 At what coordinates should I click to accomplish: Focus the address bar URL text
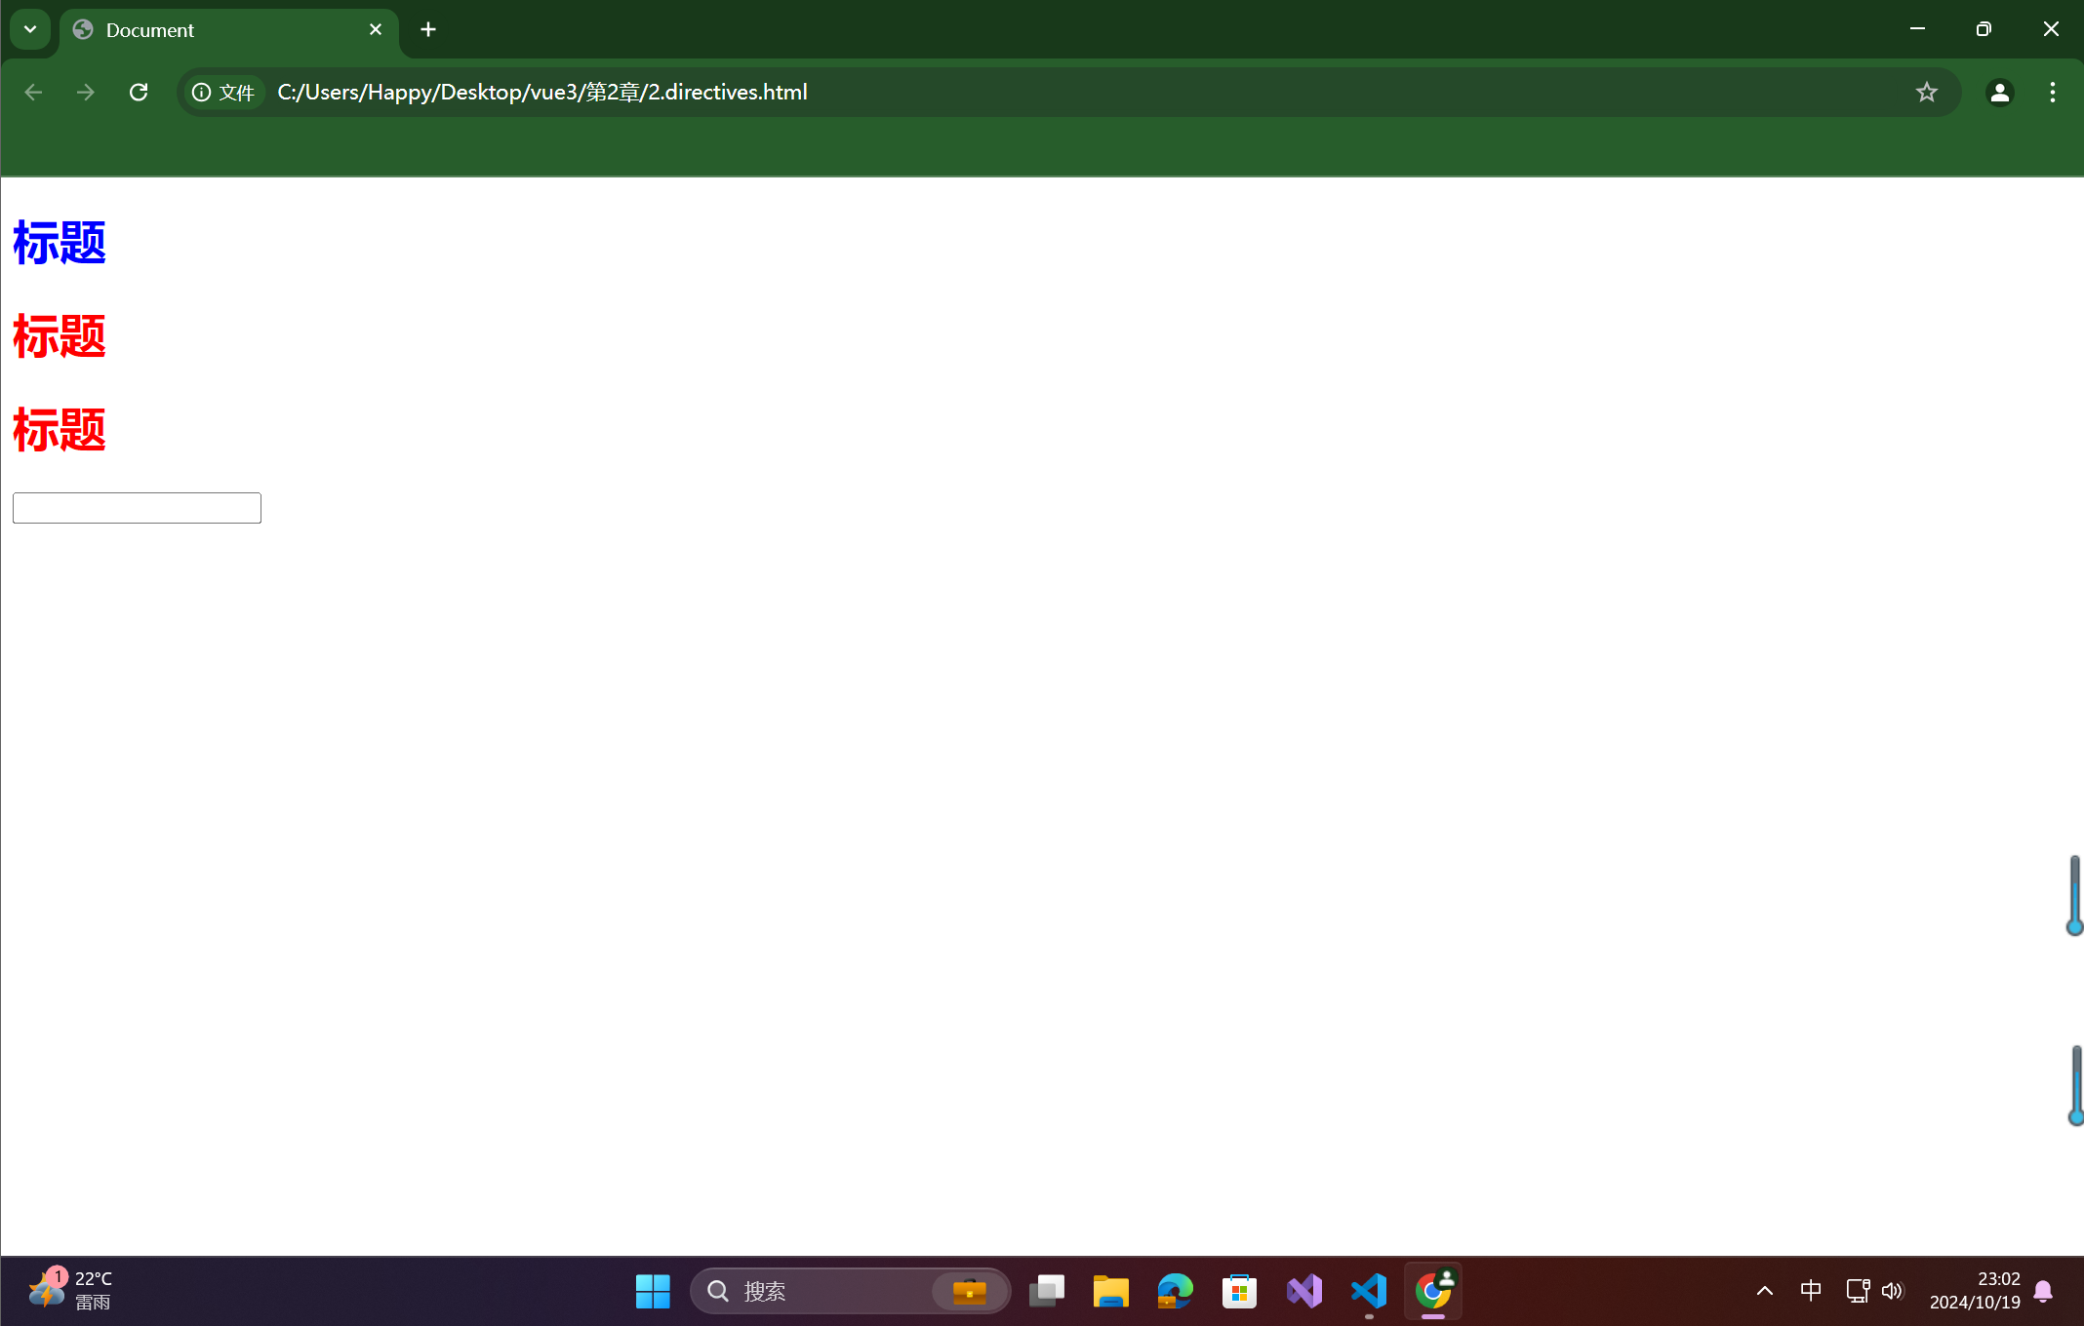click(x=542, y=92)
